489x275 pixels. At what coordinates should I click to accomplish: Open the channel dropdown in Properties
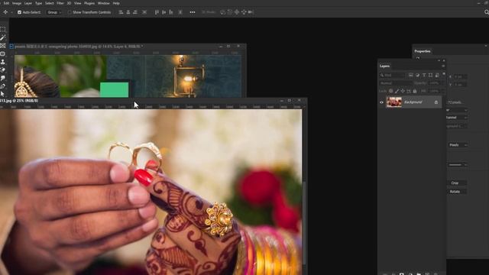point(457,118)
